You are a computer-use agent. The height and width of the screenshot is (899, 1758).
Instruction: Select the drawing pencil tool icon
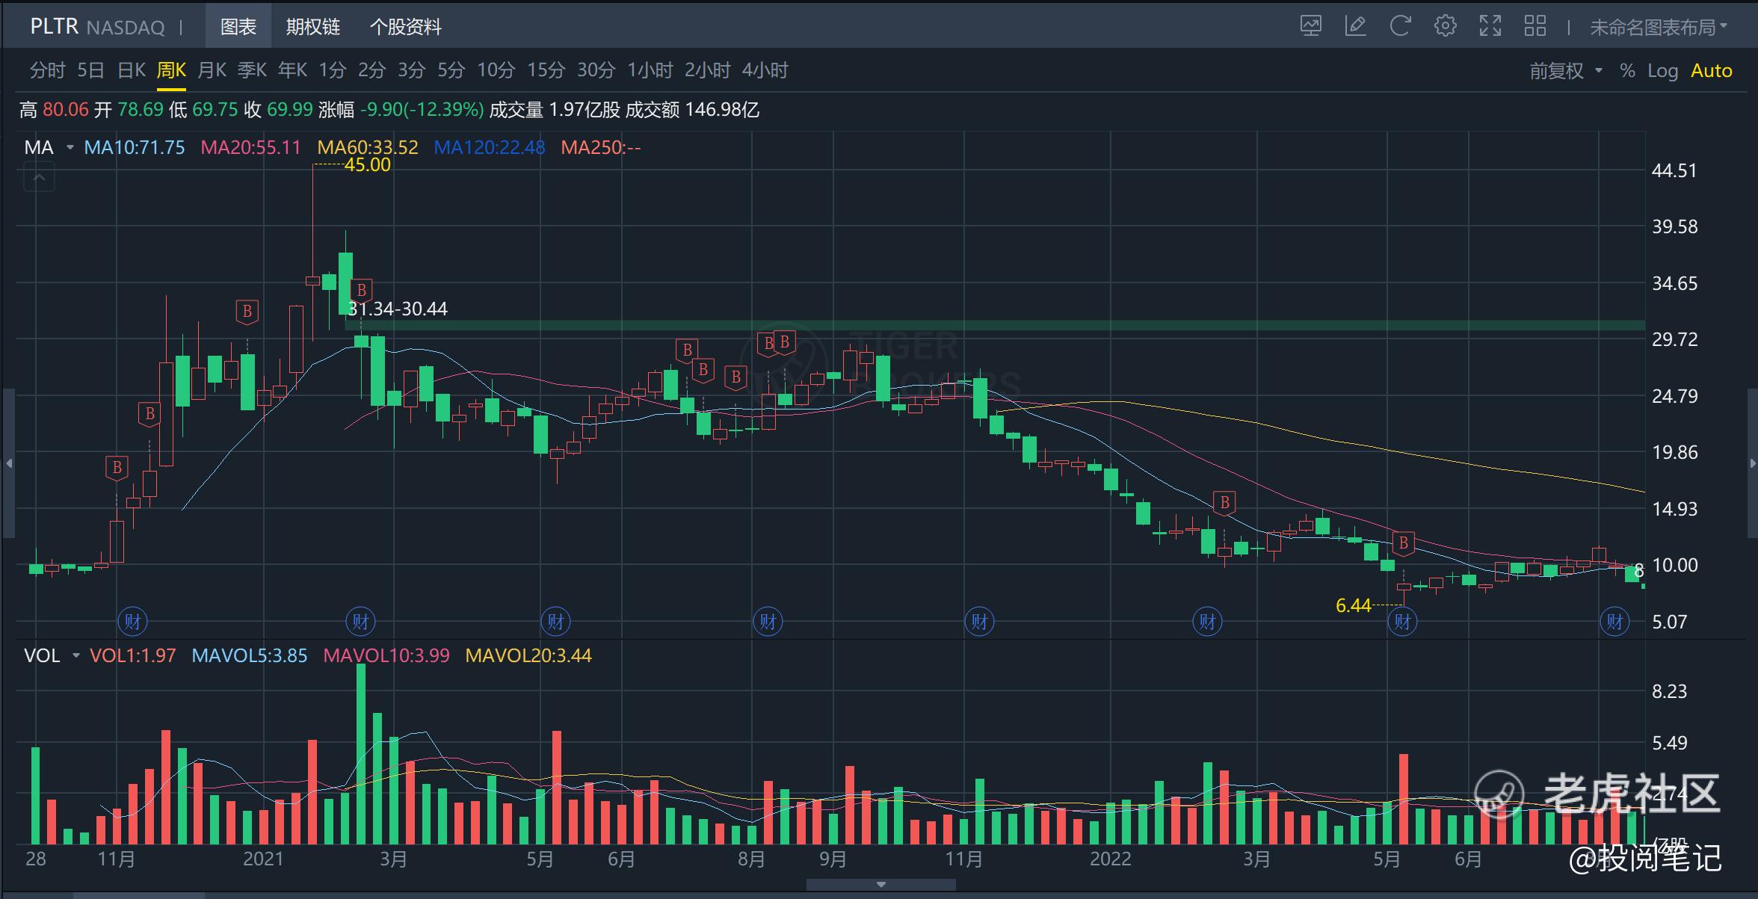tap(1355, 27)
